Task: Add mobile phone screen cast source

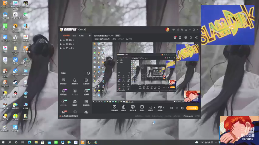Action: (133, 108)
